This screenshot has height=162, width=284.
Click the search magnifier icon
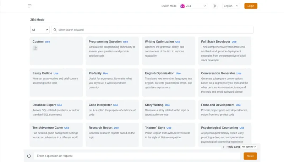click(55, 30)
